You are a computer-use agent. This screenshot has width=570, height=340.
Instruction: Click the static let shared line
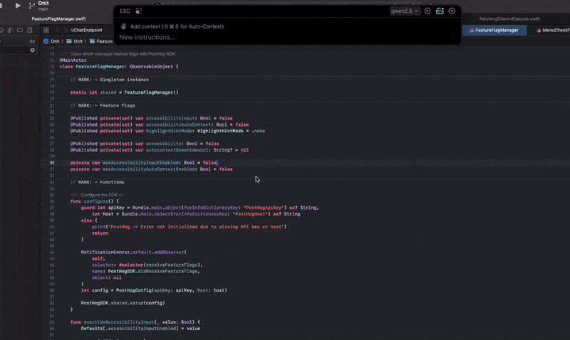click(x=124, y=92)
